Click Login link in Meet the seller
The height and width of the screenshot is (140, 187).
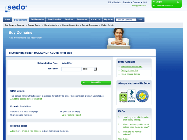tap(15, 131)
